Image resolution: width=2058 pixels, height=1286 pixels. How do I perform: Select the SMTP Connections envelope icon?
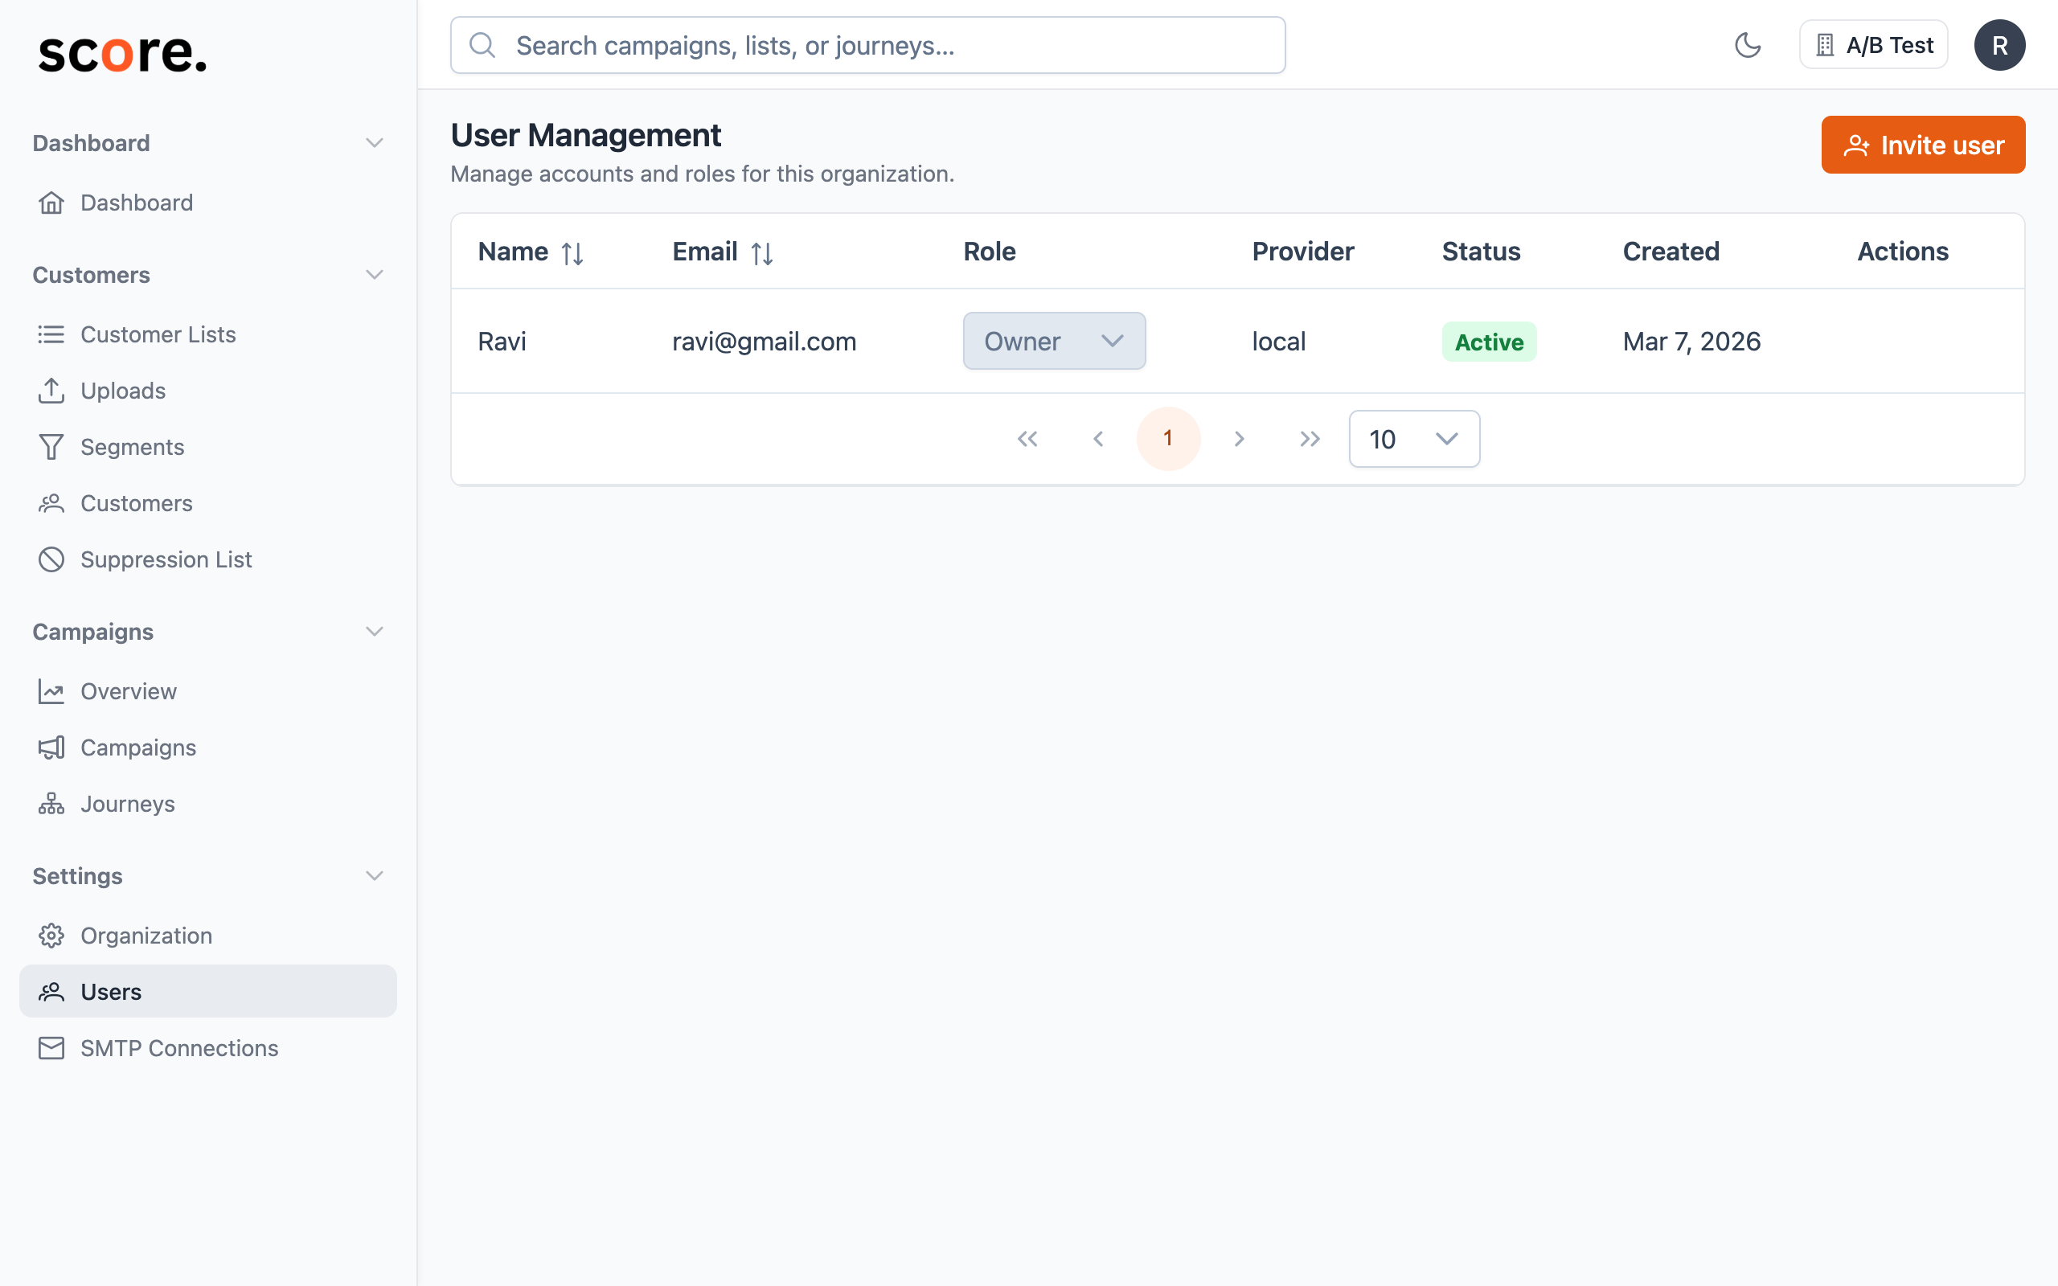tap(51, 1048)
